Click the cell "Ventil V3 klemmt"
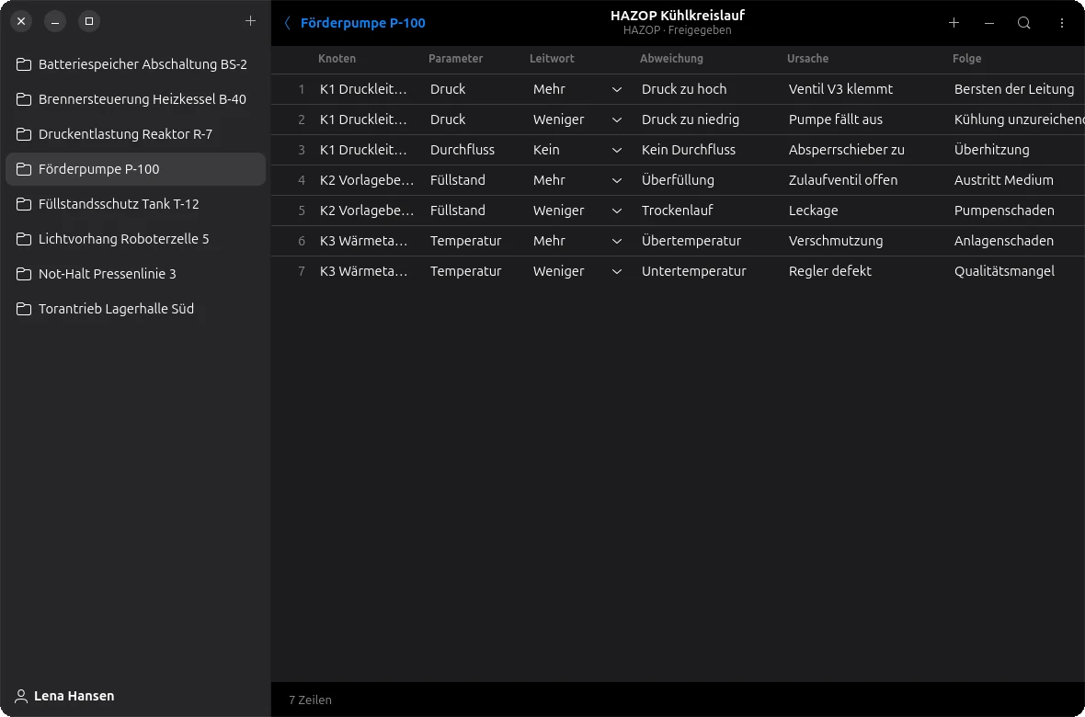The image size is (1085, 717). (840, 89)
